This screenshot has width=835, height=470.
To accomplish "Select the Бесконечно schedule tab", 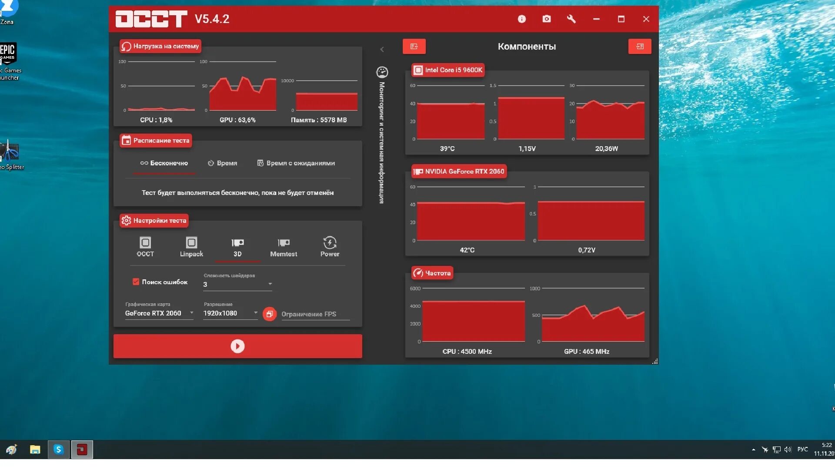I will pyautogui.click(x=164, y=163).
